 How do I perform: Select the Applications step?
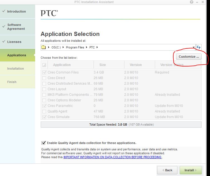click(x=18, y=55)
